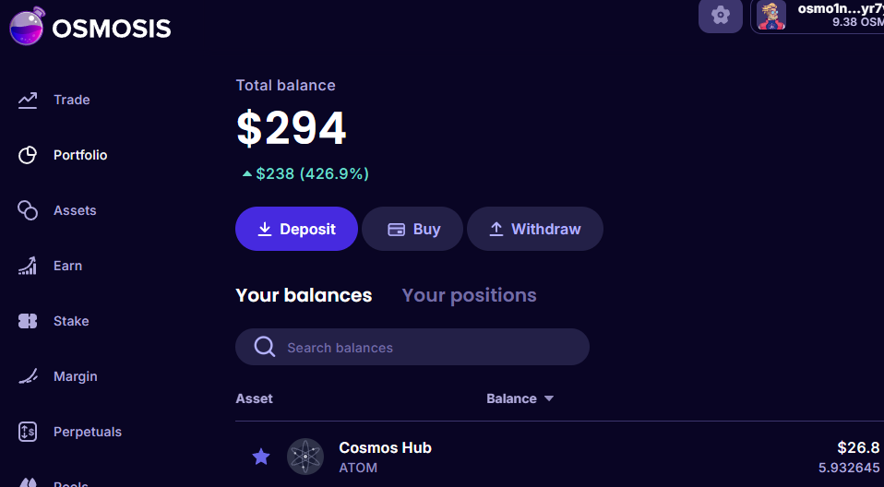Sort by Balance column arrow

tap(549, 399)
